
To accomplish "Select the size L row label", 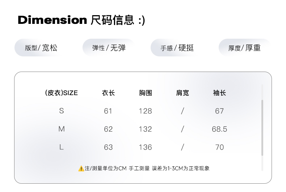I will point(62,147).
